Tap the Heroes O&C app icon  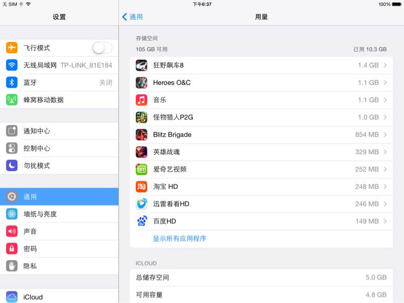click(142, 83)
